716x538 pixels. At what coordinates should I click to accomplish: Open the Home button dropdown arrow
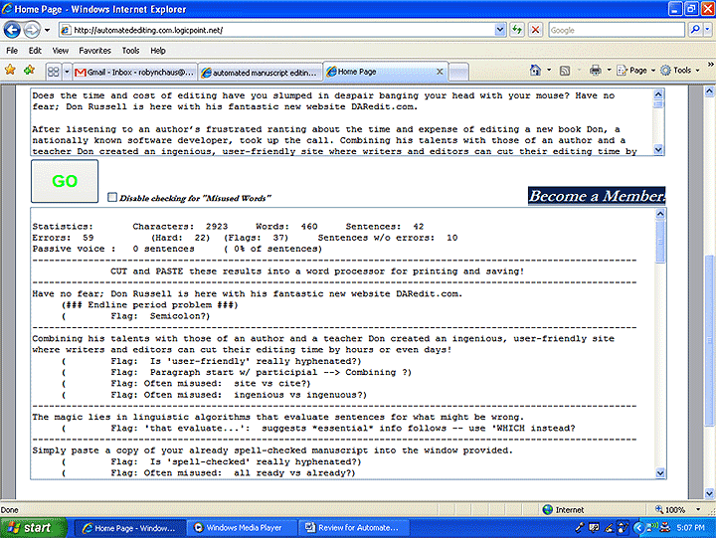point(549,70)
